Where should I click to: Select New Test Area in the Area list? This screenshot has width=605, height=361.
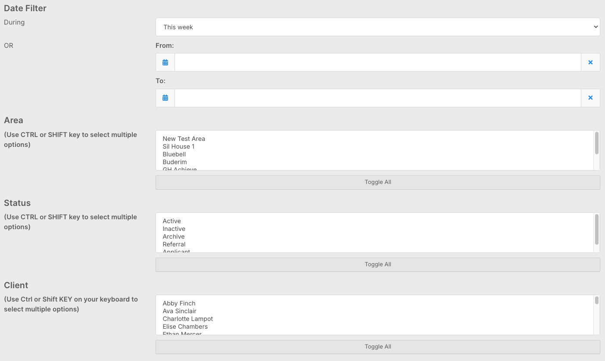(x=374, y=139)
